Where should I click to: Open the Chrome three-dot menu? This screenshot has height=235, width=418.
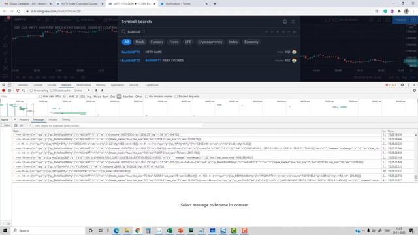[x=413, y=11]
